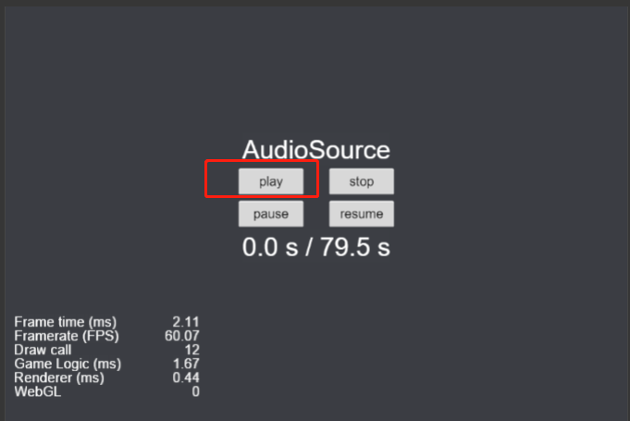The height and width of the screenshot is (421, 630).
Task: Click the renderer value 0.44
Action: 186,378
